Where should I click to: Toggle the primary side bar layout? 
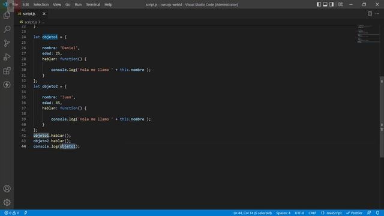(319, 4)
